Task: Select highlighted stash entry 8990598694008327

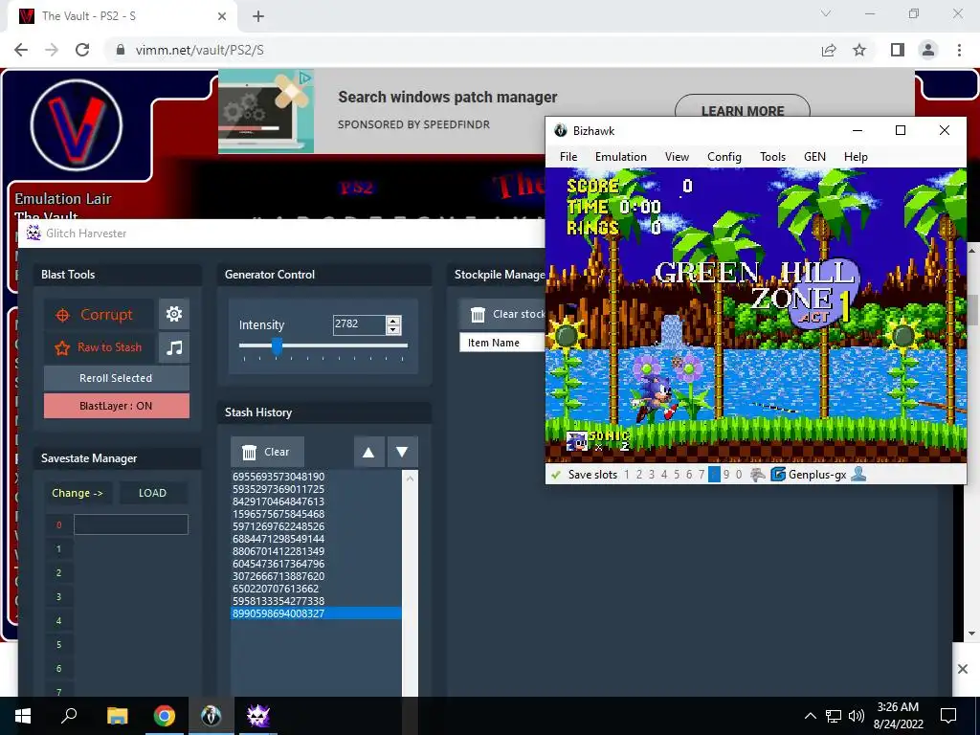Action: click(x=316, y=613)
